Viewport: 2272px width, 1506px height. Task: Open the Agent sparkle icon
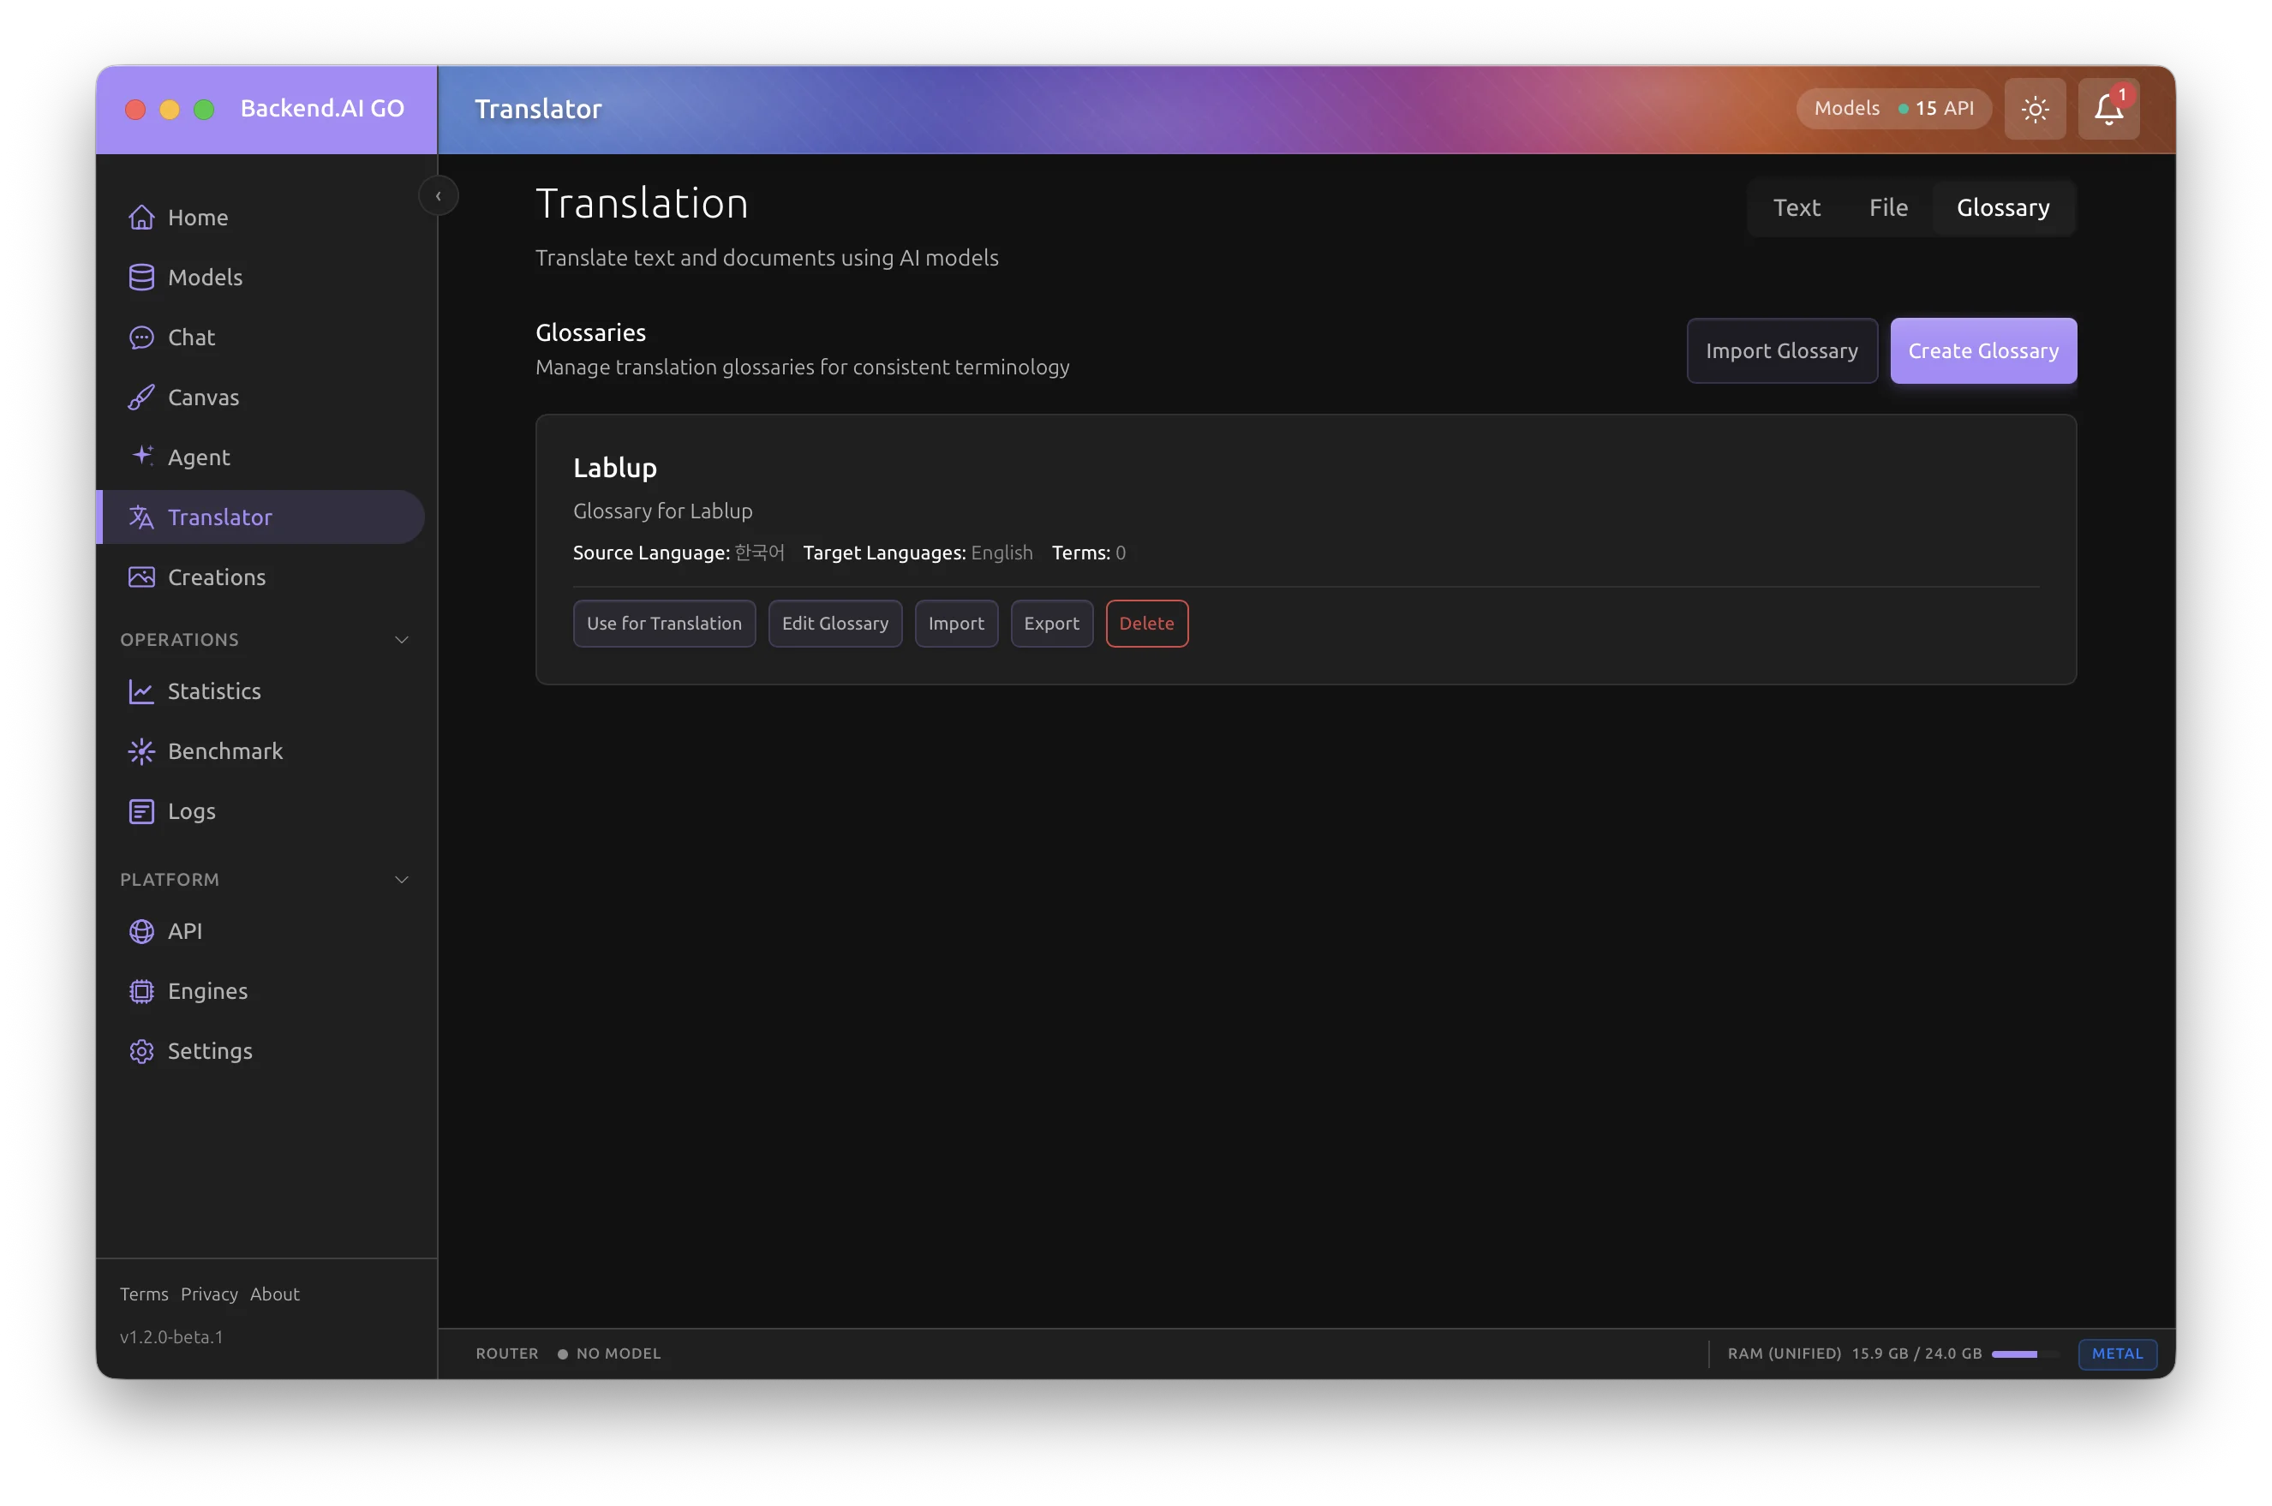click(141, 457)
